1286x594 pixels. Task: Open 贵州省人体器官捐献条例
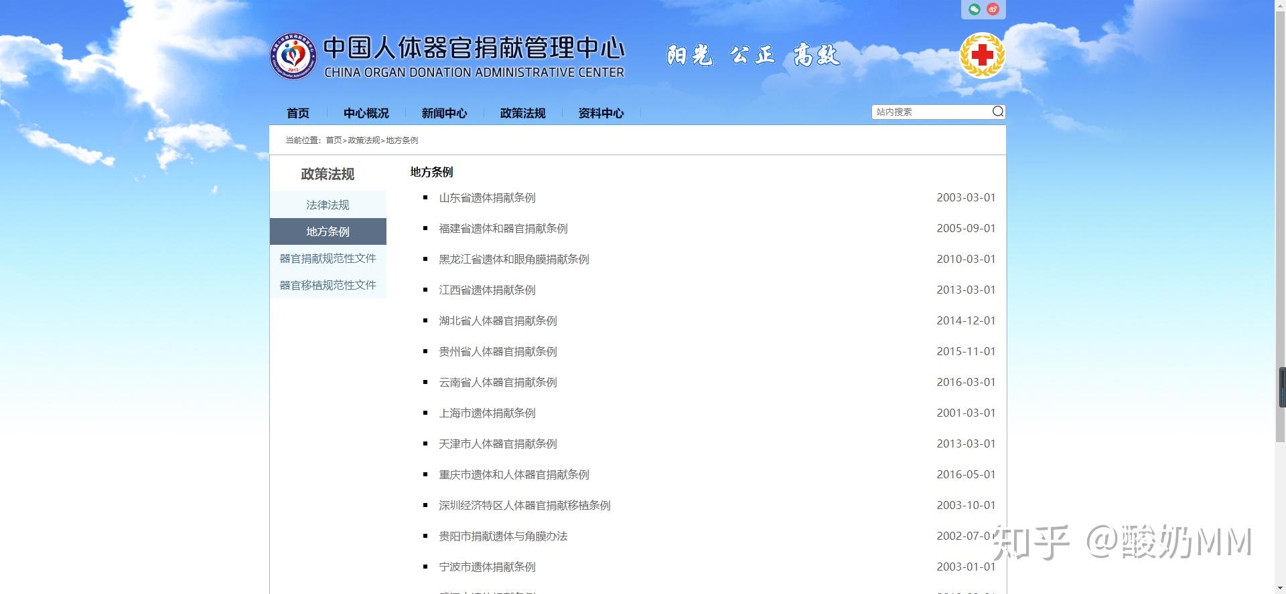498,352
